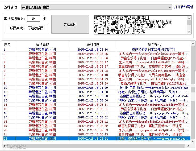
Task: Select row 11 time 15:04:50
Action: click(93, 92)
